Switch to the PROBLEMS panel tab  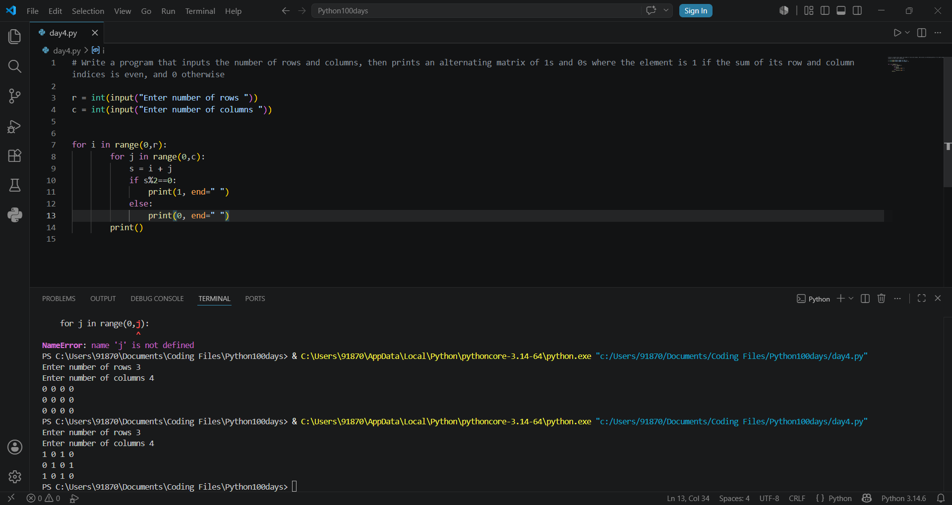(x=59, y=299)
